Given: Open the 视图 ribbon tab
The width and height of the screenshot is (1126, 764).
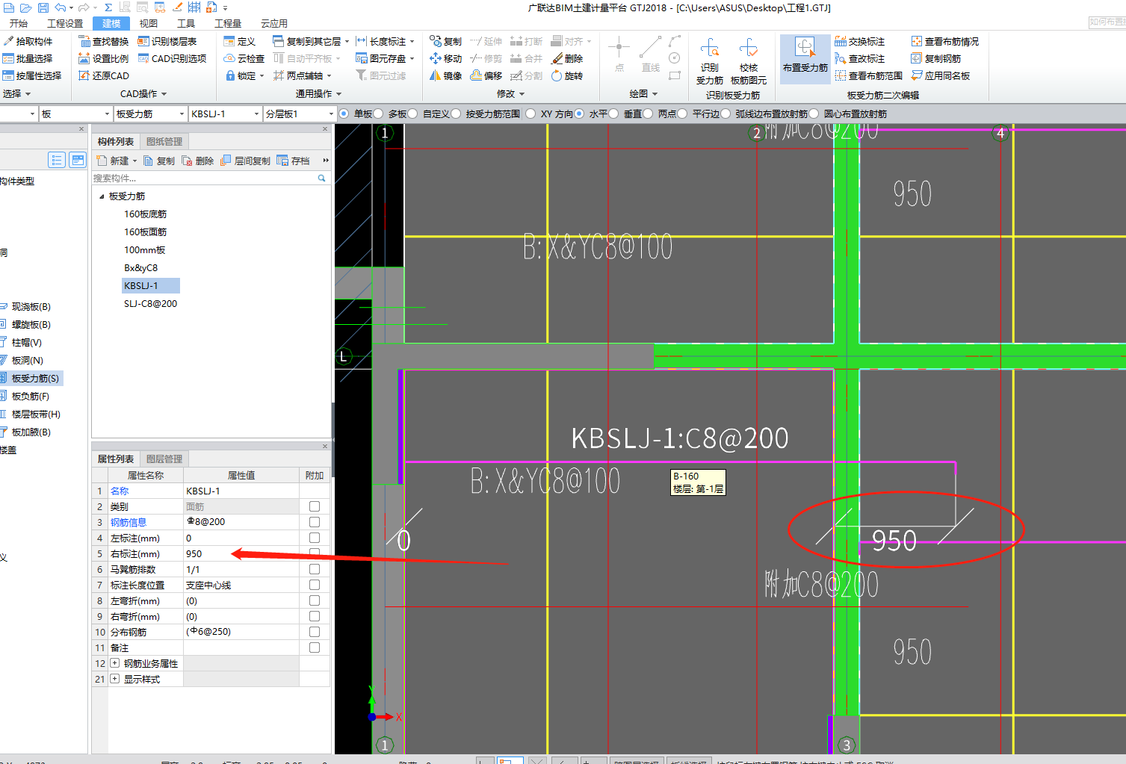Looking at the screenshot, I should tap(149, 23).
